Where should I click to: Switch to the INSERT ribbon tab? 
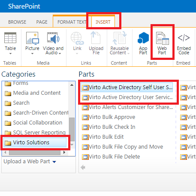point(103,22)
